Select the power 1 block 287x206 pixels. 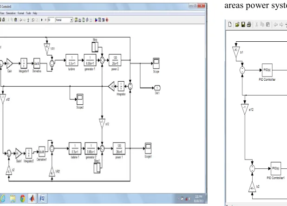[119, 148]
